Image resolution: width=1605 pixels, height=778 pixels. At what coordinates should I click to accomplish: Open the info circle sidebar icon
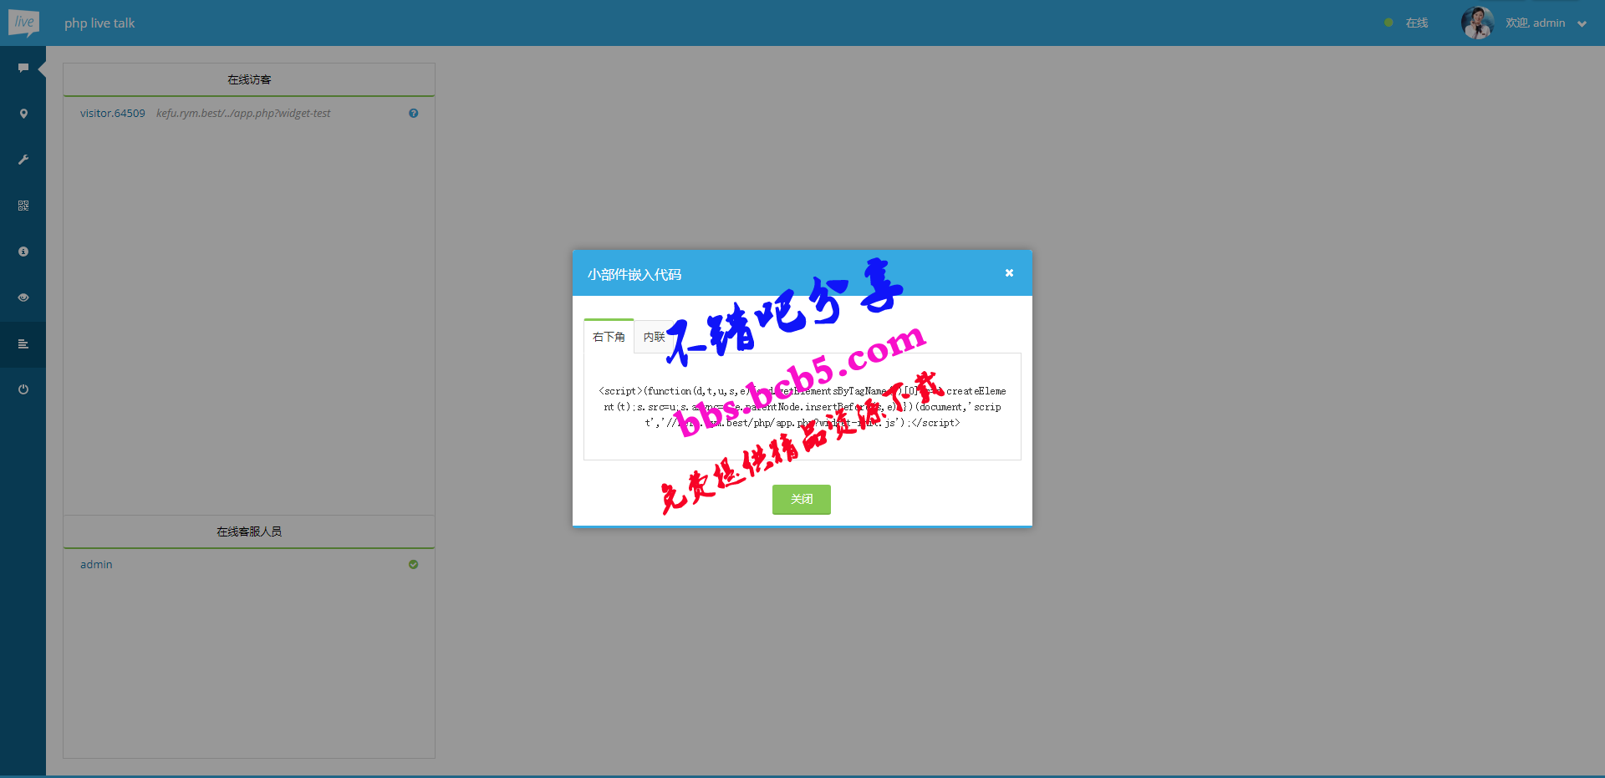pyautogui.click(x=23, y=252)
